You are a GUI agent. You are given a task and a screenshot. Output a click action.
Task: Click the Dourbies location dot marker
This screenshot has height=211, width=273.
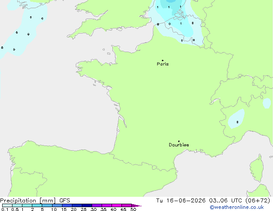coord(179,141)
